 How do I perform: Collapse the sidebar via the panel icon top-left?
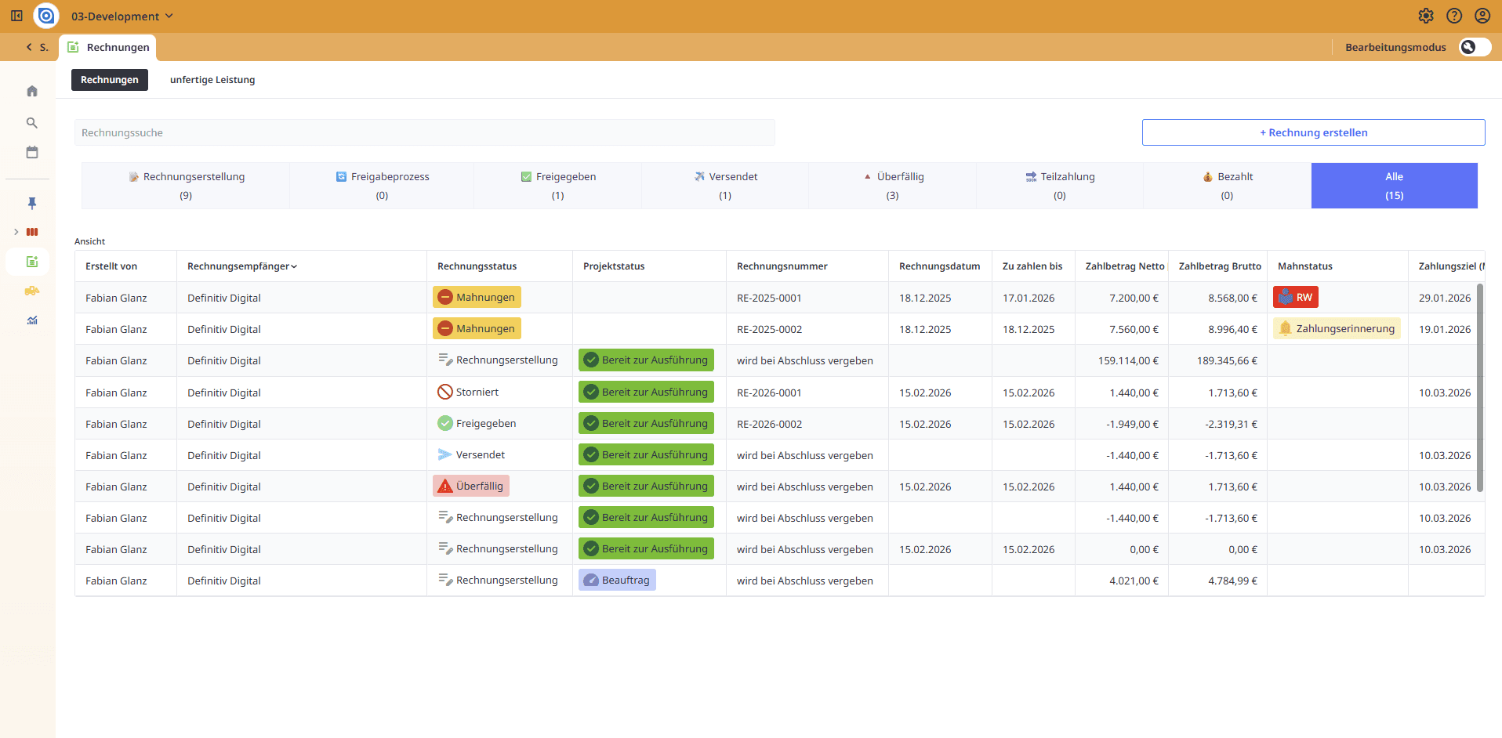tap(16, 16)
